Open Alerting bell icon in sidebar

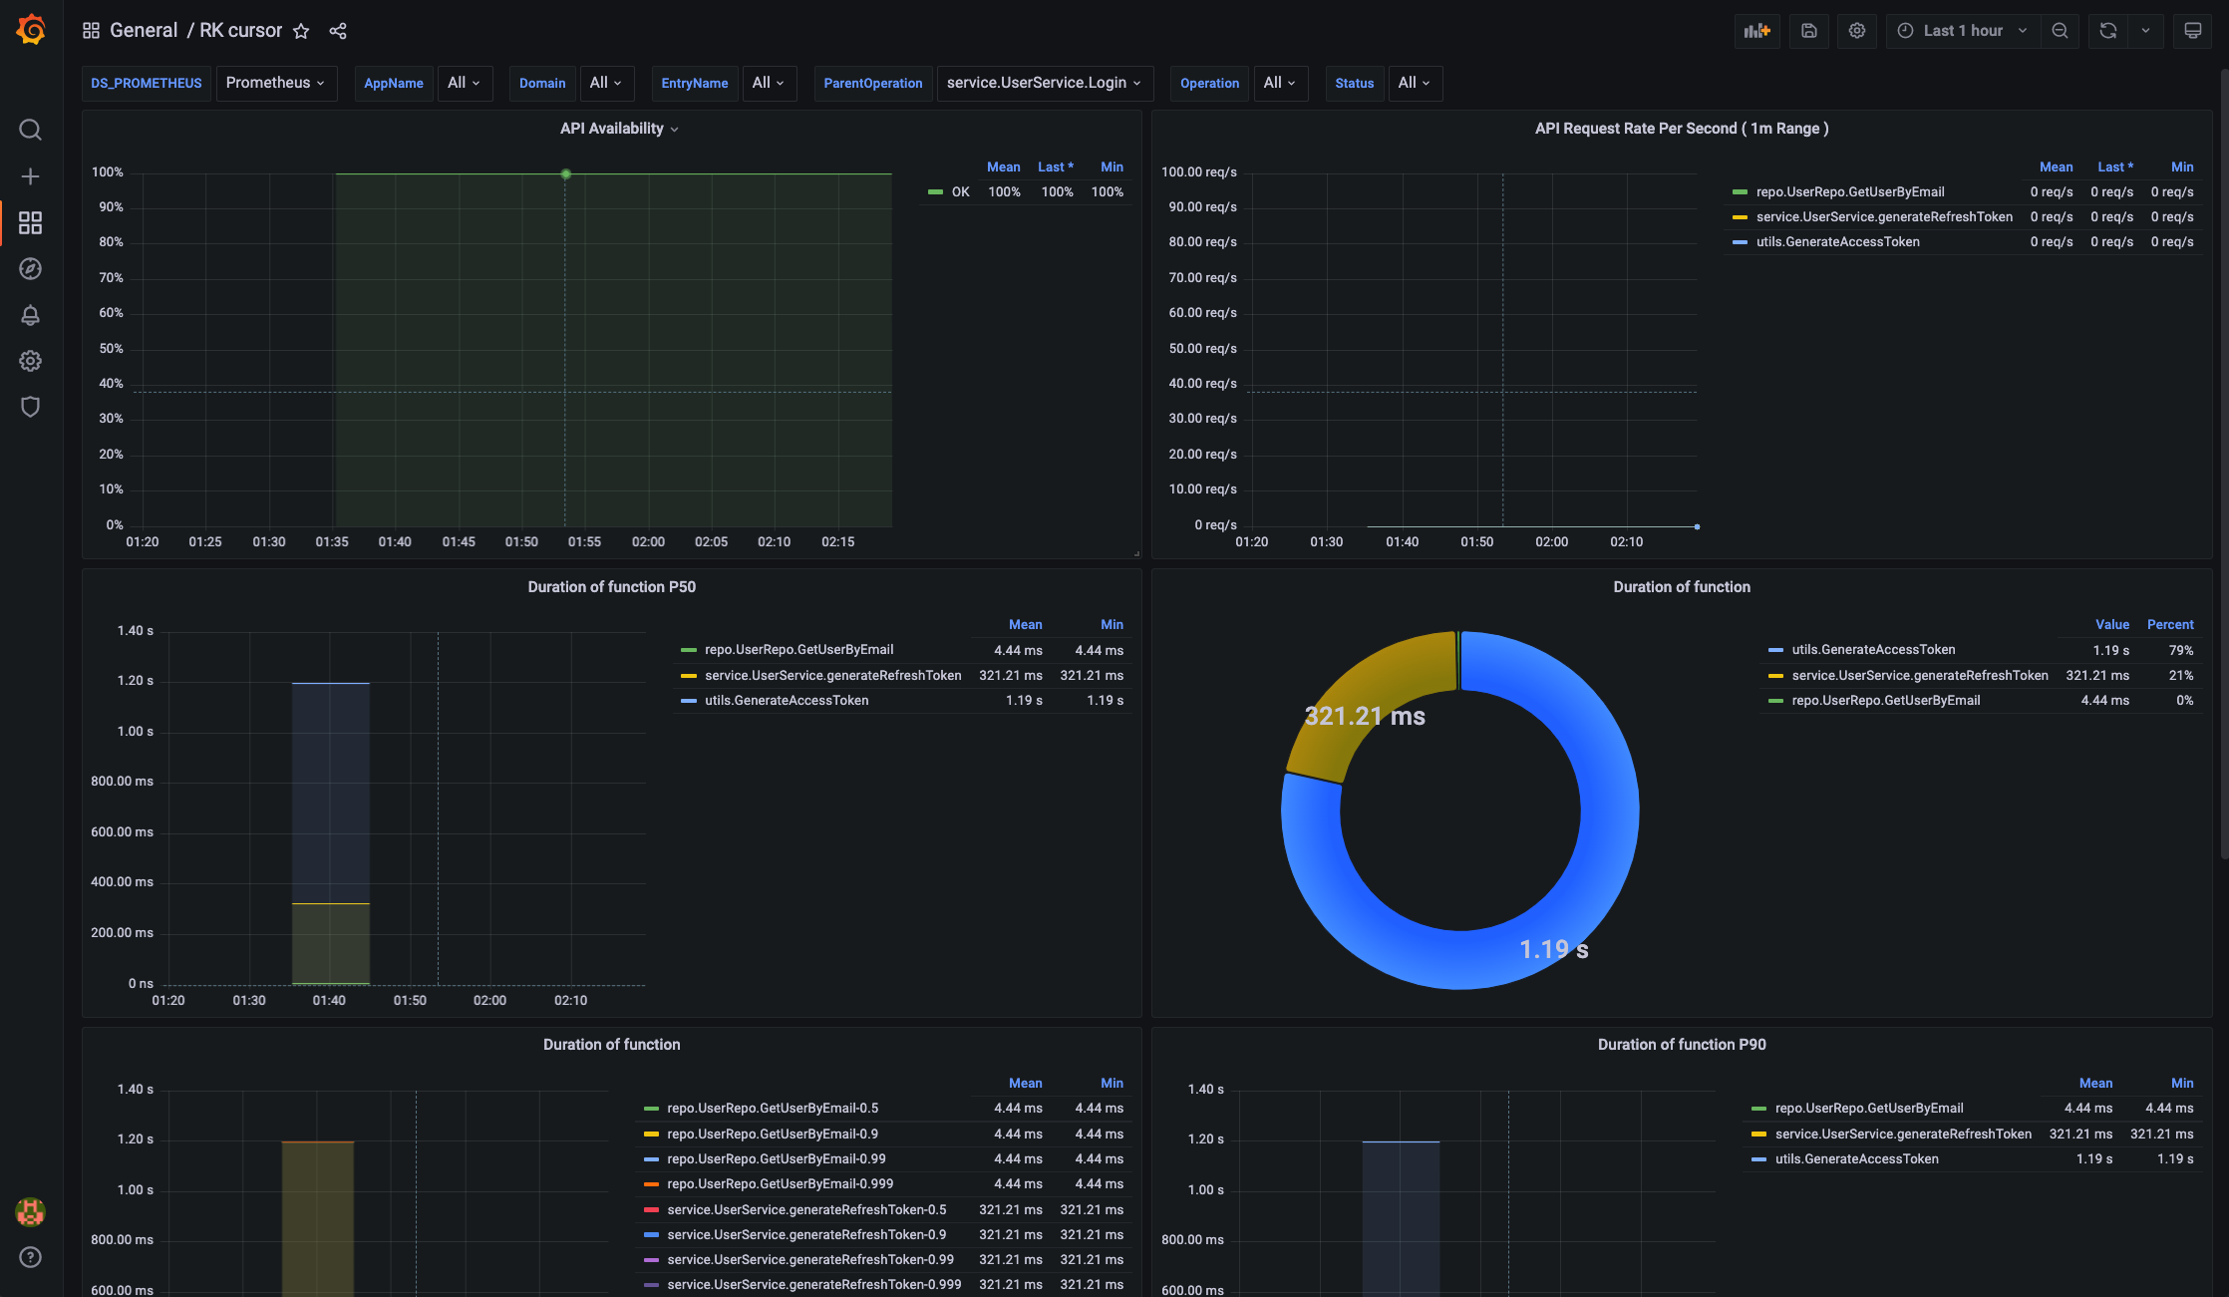[30, 315]
